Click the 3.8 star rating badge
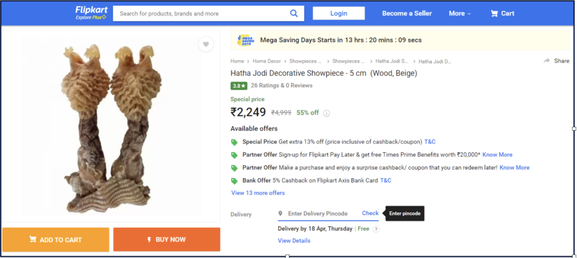The image size is (577, 258). pyautogui.click(x=238, y=86)
